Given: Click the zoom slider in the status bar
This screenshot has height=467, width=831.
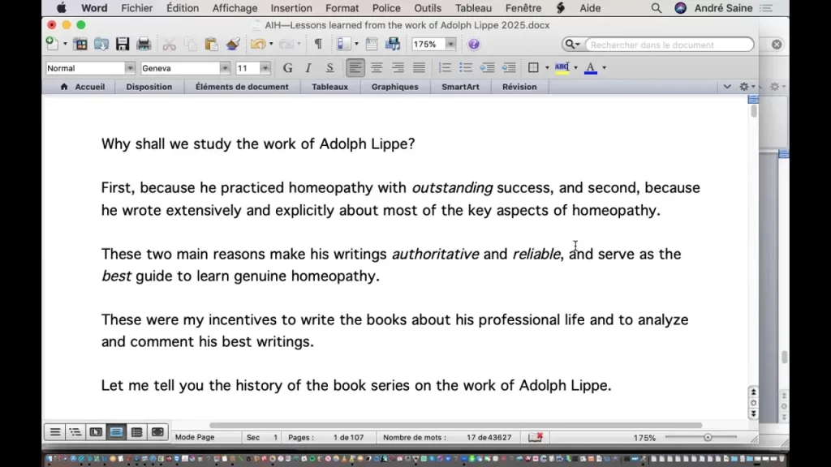Looking at the screenshot, I should click(708, 437).
